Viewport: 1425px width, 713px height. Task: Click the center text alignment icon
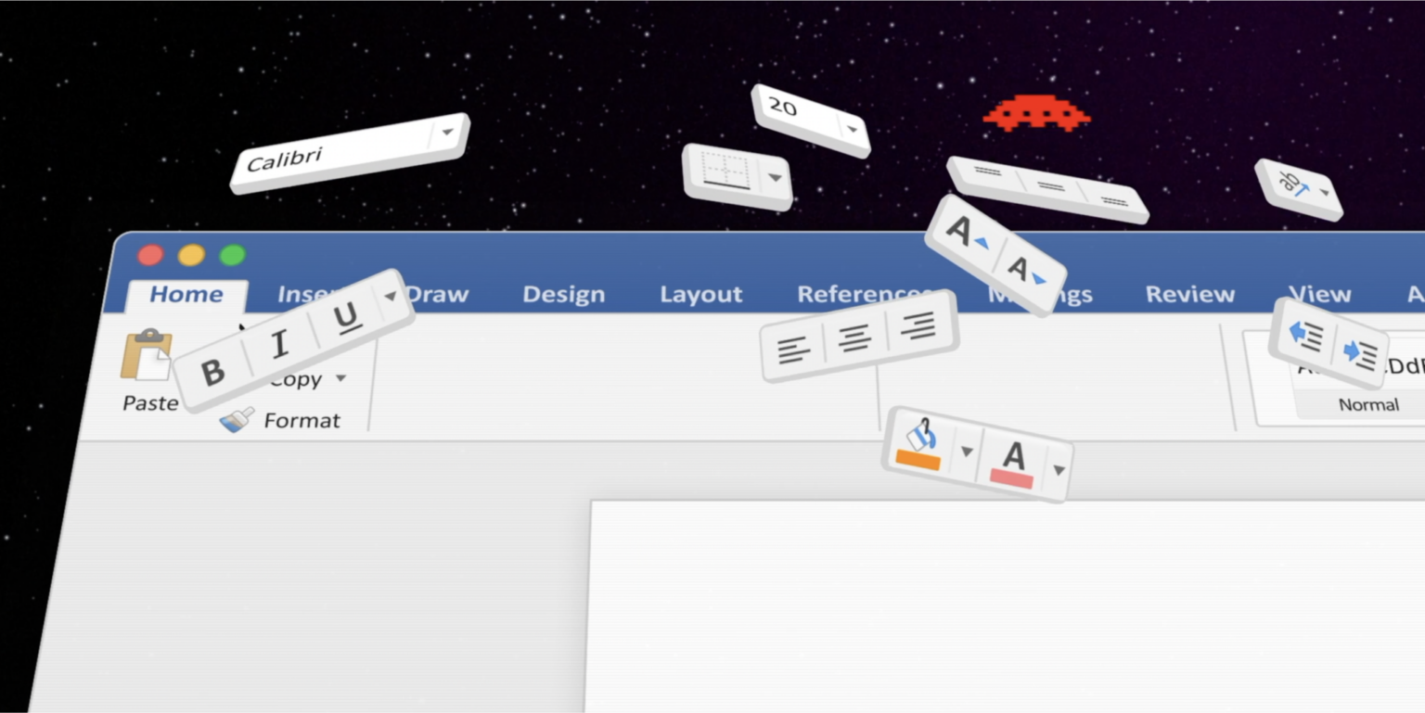[854, 338]
